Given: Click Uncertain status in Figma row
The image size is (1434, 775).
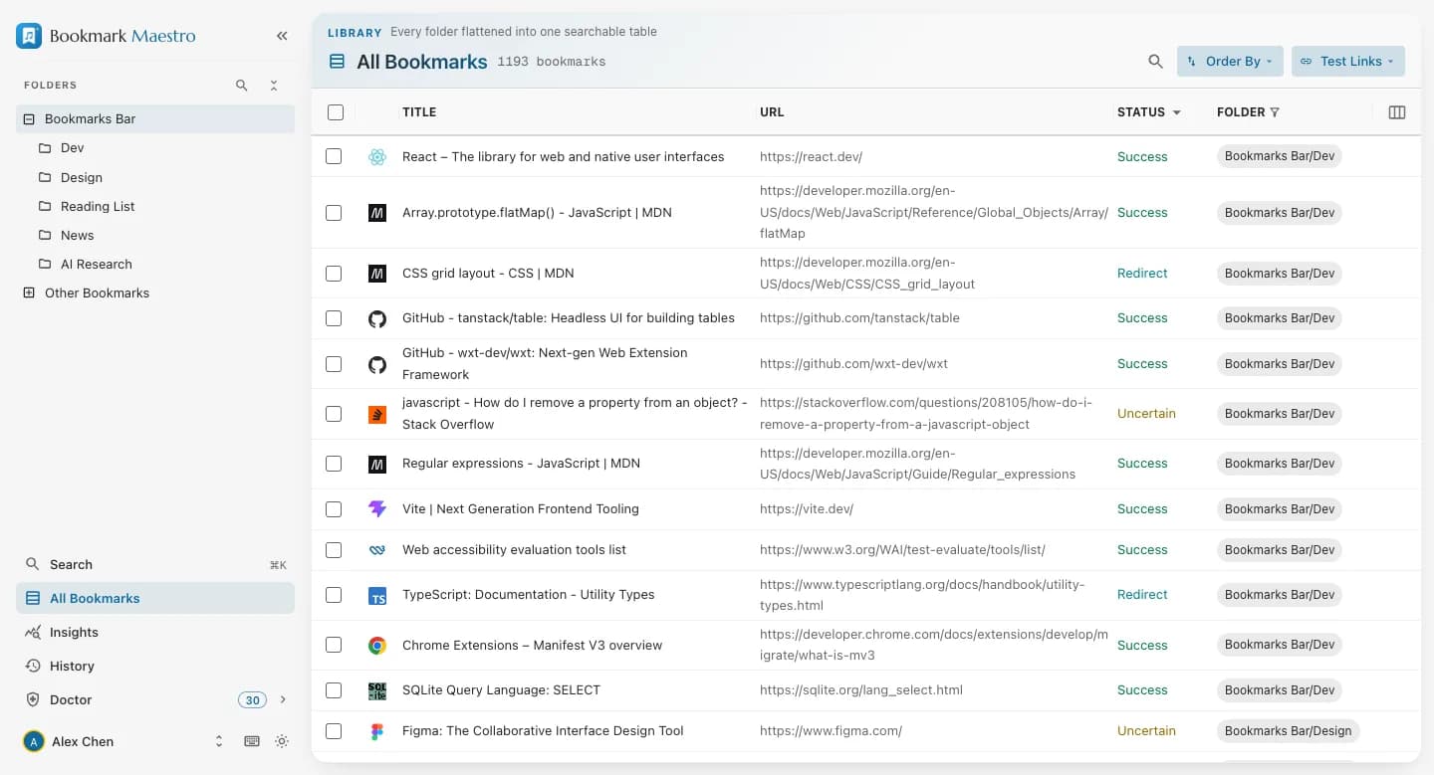Looking at the screenshot, I should 1146,731.
